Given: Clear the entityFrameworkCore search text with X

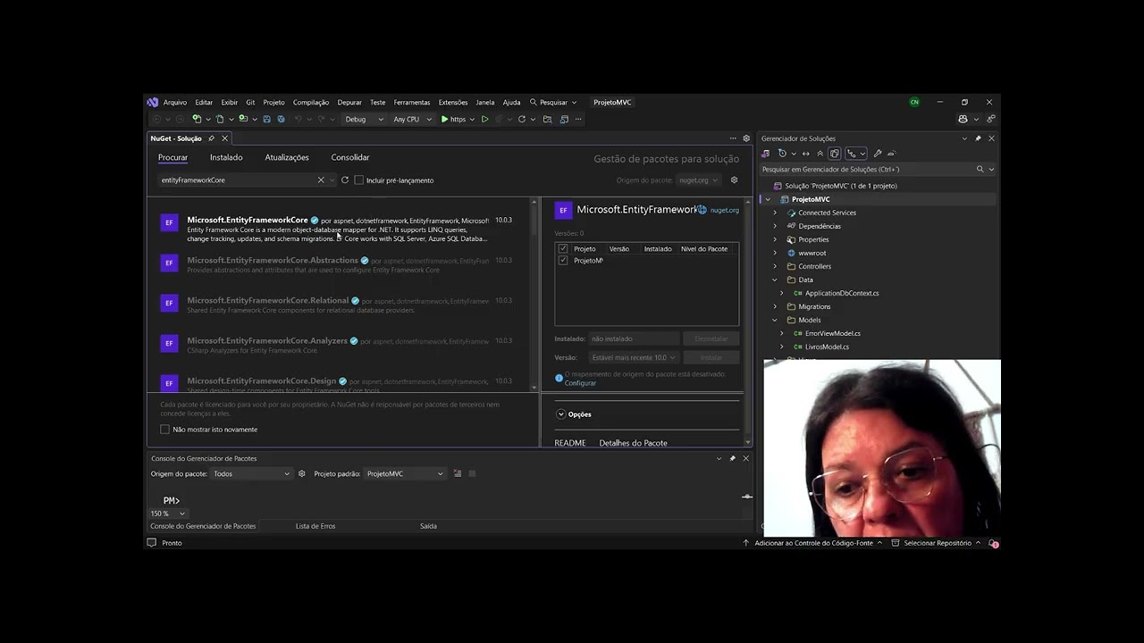Looking at the screenshot, I should click(321, 180).
